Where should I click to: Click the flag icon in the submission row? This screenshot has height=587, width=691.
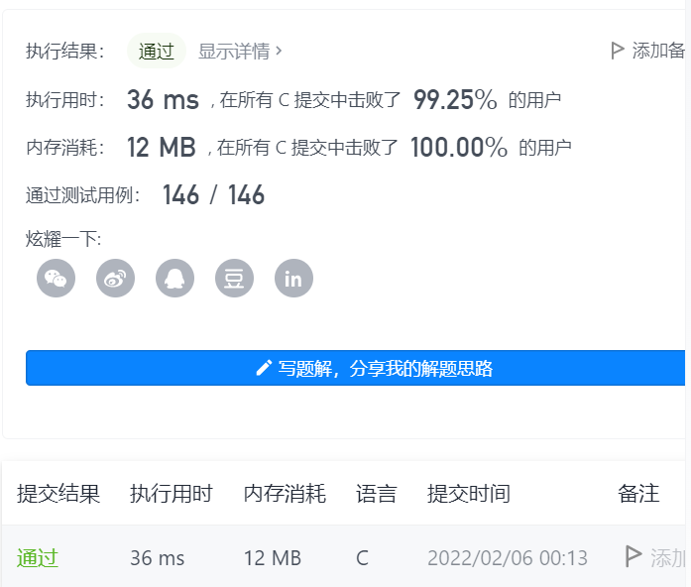click(x=633, y=557)
